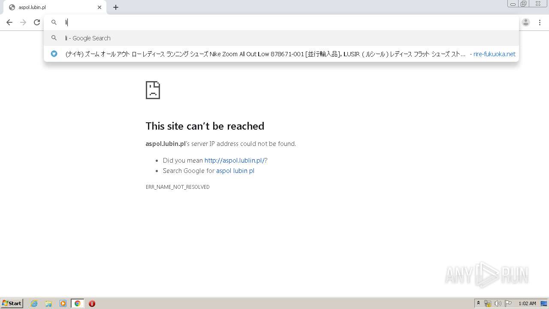The height and width of the screenshot is (309, 549).
Task: Follow the http://aspol.lublin.pl/ suggested link
Action: (235, 161)
